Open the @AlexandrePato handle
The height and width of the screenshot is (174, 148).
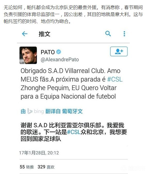[60, 60]
